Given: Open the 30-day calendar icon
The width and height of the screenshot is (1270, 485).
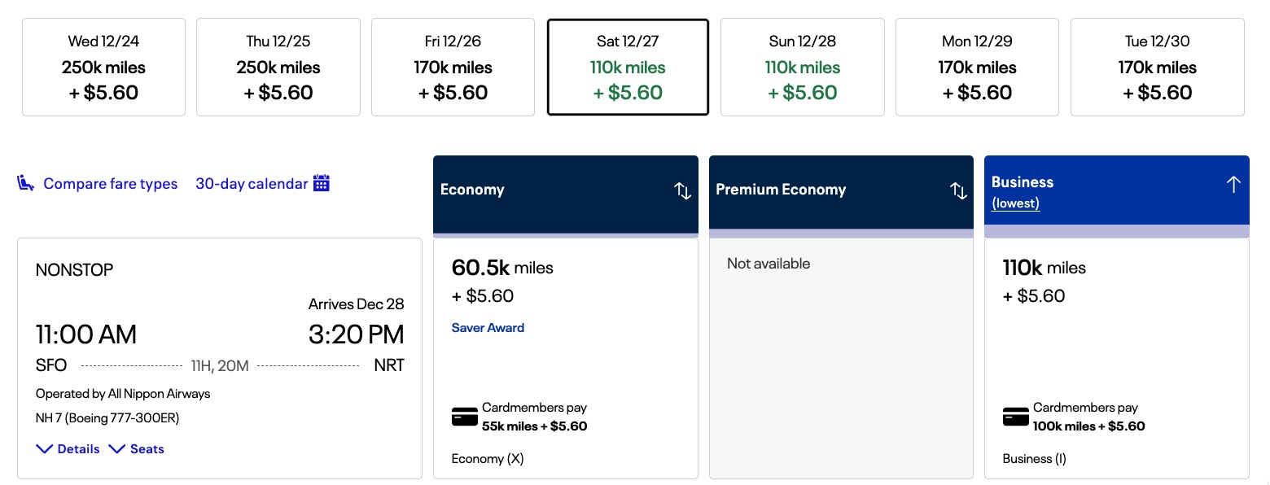Looking at the screenshot, I should [320, 183].
